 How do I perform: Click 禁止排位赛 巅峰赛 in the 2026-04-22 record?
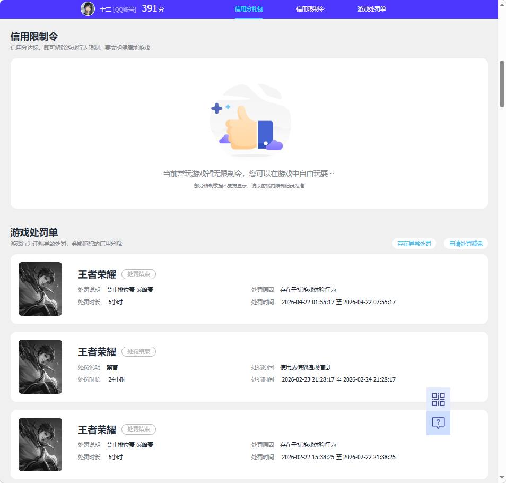point(130,290)
